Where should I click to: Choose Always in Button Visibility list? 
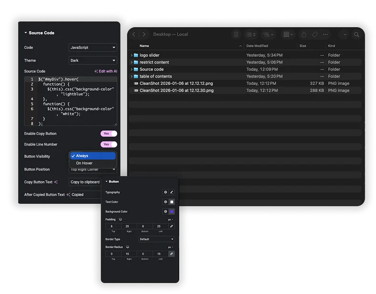(x=93, y=156)
